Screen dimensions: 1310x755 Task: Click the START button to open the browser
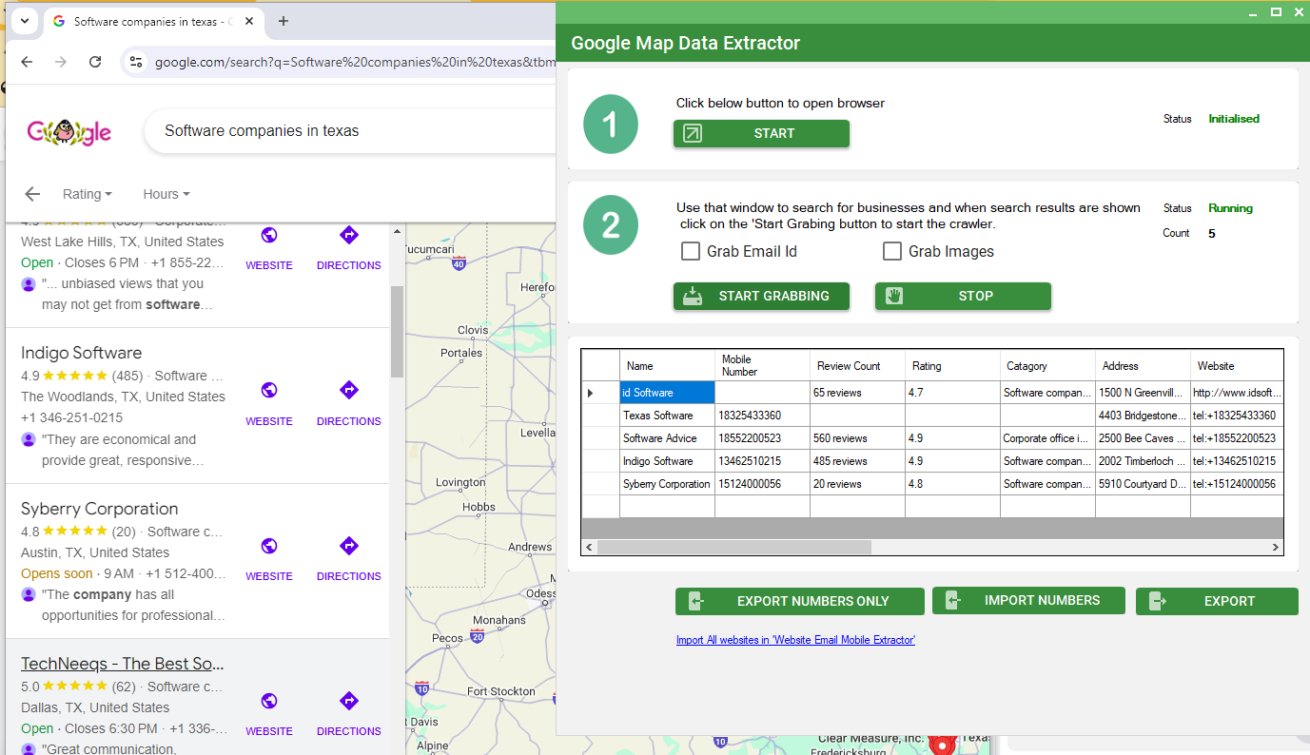pos(761,134)
